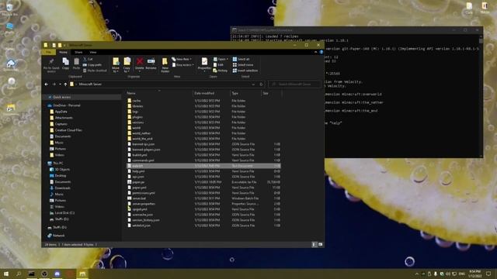
Task: Go back using the Explorer back arrow
Action: point(47,84)
